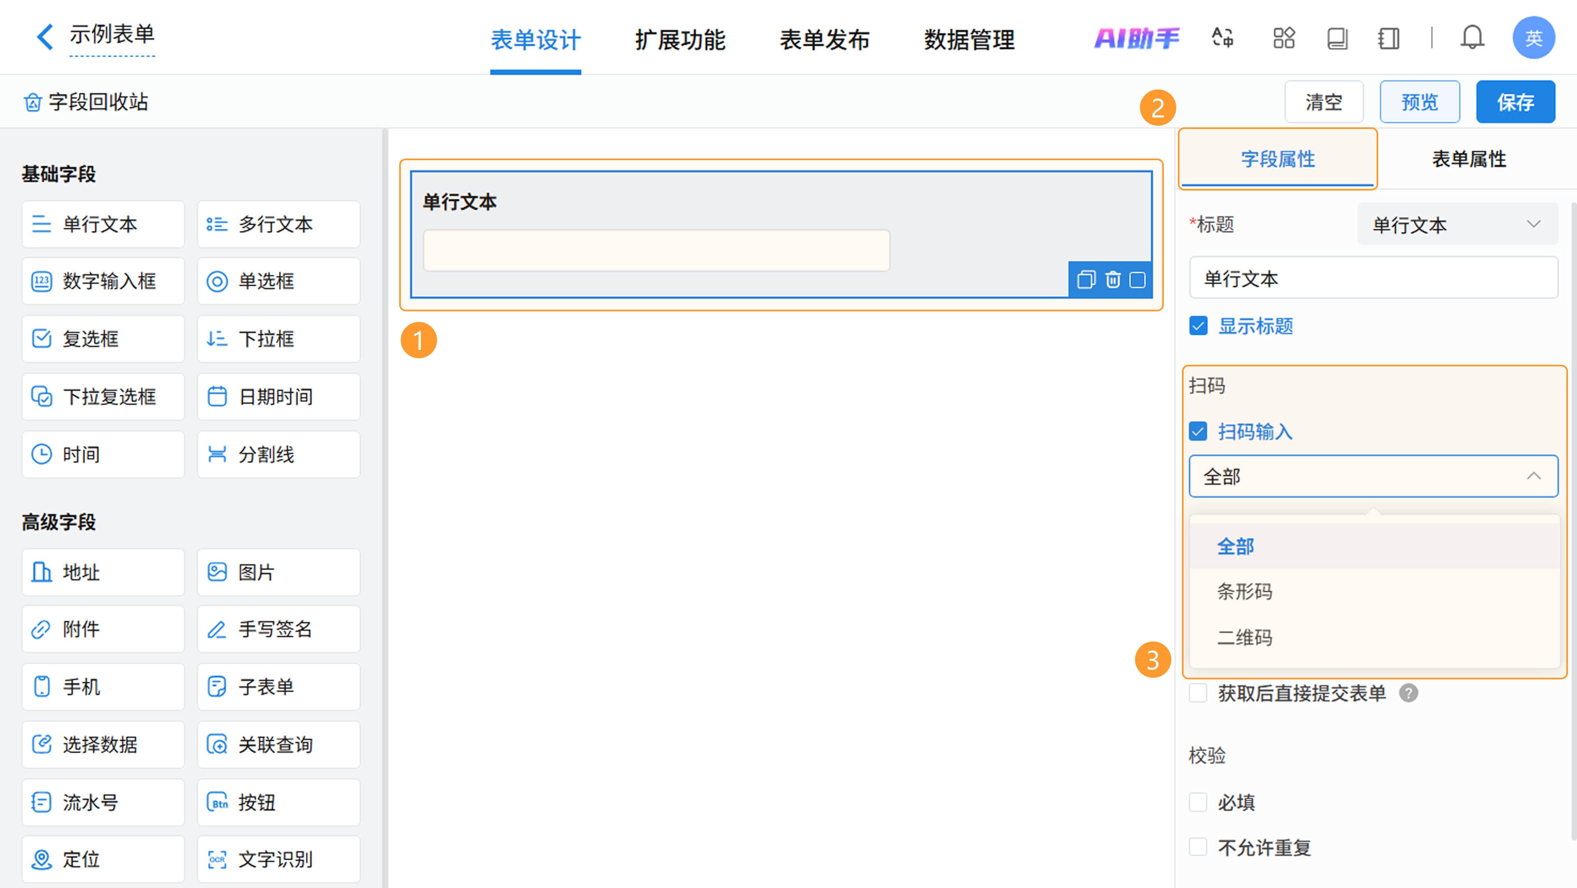Open the notification bell
The width and height of the screenshot is (1577, 888).
coord(1472,38)
